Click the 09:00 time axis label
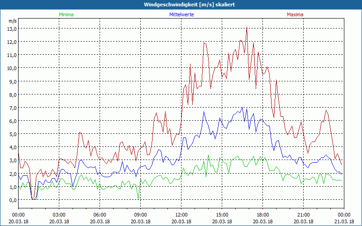The height and width of the screenshot is (226, 362). (x=140, y=215)
